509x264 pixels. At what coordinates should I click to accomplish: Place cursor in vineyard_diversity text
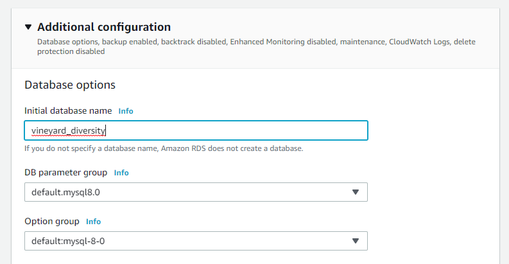click(x=69, y=130)
